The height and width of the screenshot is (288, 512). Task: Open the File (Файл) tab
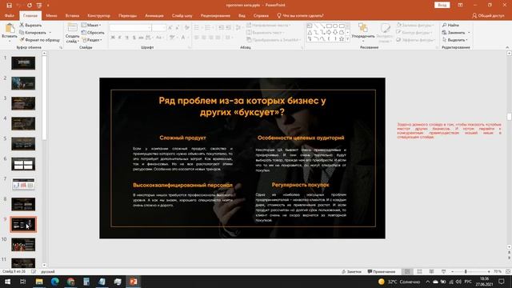(x=10, y=15)
